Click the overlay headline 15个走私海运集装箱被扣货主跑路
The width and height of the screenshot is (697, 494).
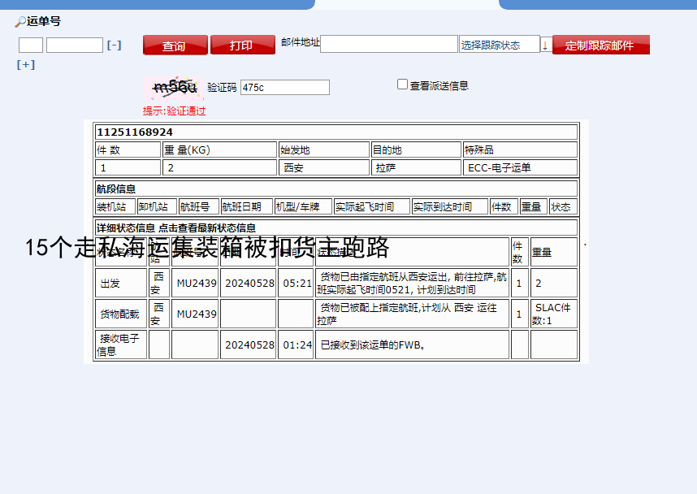pos(207,248)
